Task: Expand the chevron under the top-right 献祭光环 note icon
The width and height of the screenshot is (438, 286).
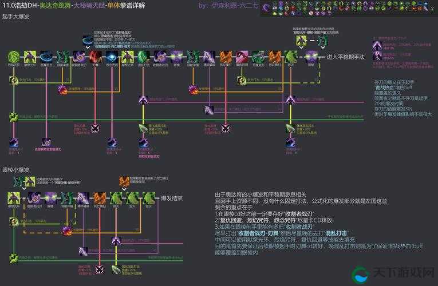Action: coord(301,47)
